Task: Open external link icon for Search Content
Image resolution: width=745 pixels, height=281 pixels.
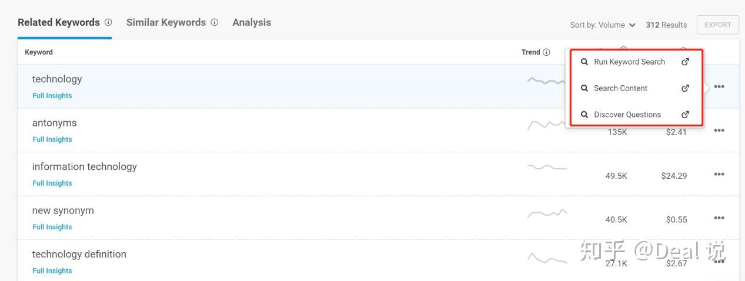Action: tap(685, 88)
